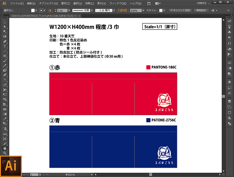
Task: Open the 効果 menu
Action: coord(90,3)
